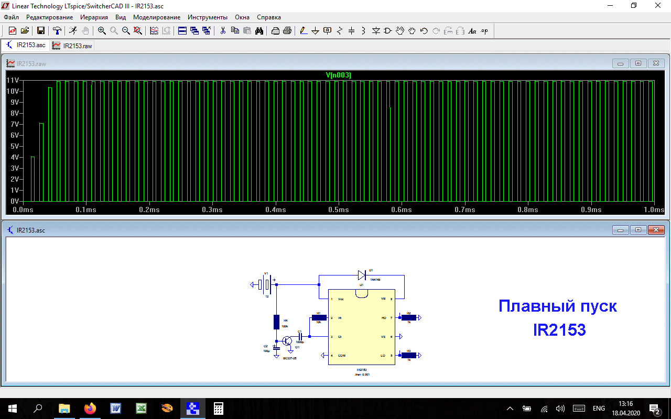Select the Capacitor component tool
Image resolution: width=671 pixels, height=419 pixels.
[351, 31]
